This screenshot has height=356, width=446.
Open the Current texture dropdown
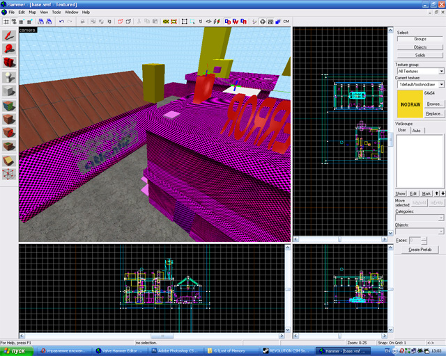pos(441,84)
